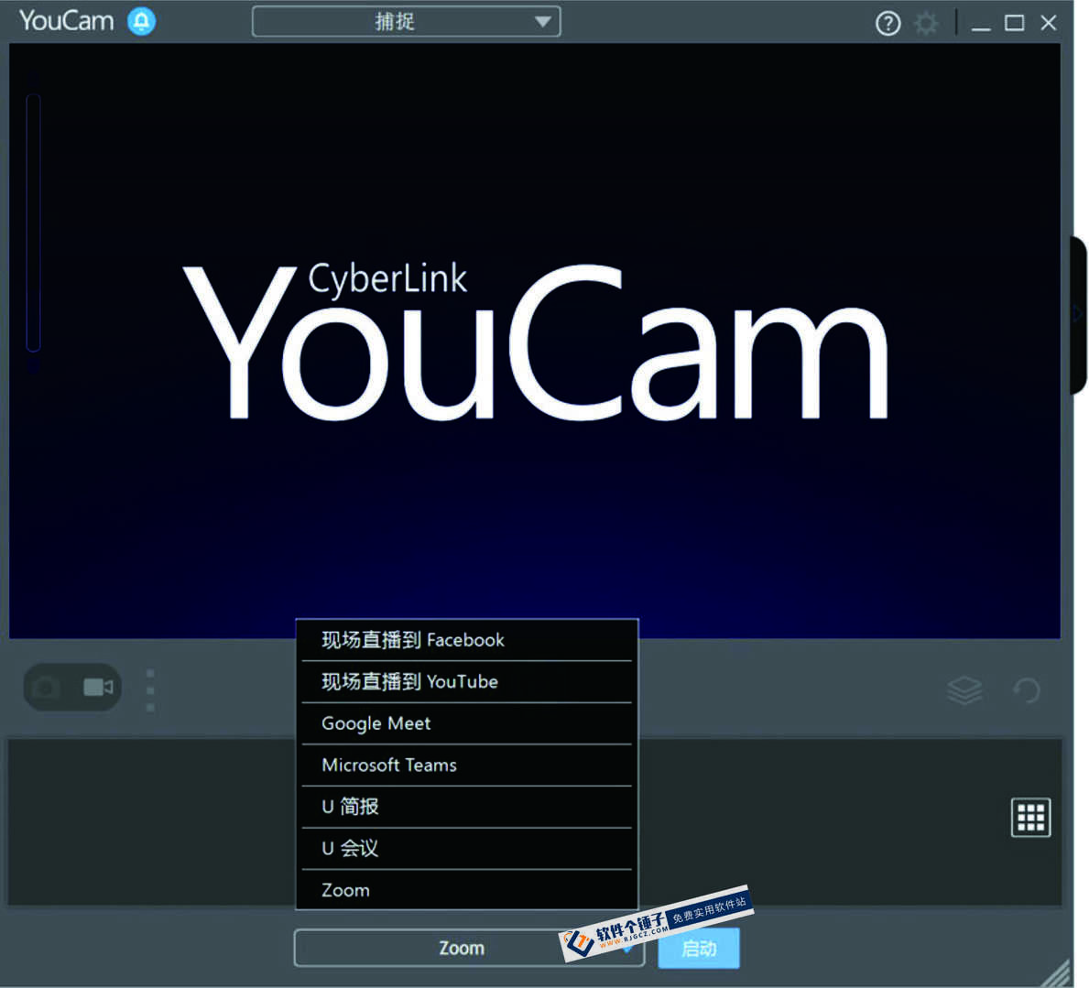Viewport: 1089px width, 988px height.
Task: Maximize the YouCam window
Action: click(1015, 24)
